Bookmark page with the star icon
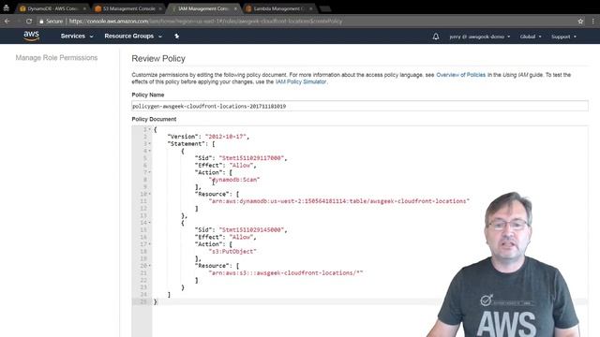 click(x=580, y=21)
